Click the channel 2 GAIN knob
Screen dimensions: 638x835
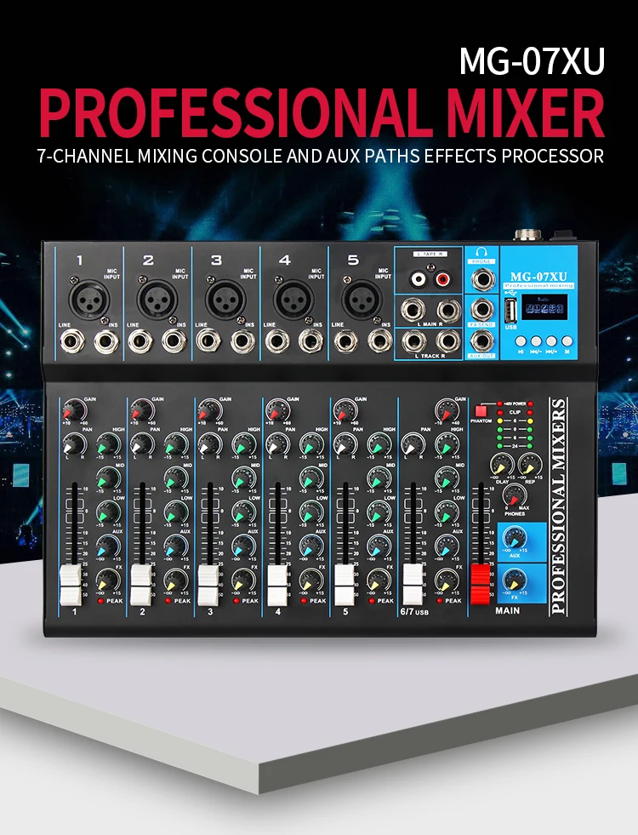click(x=141, y=410)
